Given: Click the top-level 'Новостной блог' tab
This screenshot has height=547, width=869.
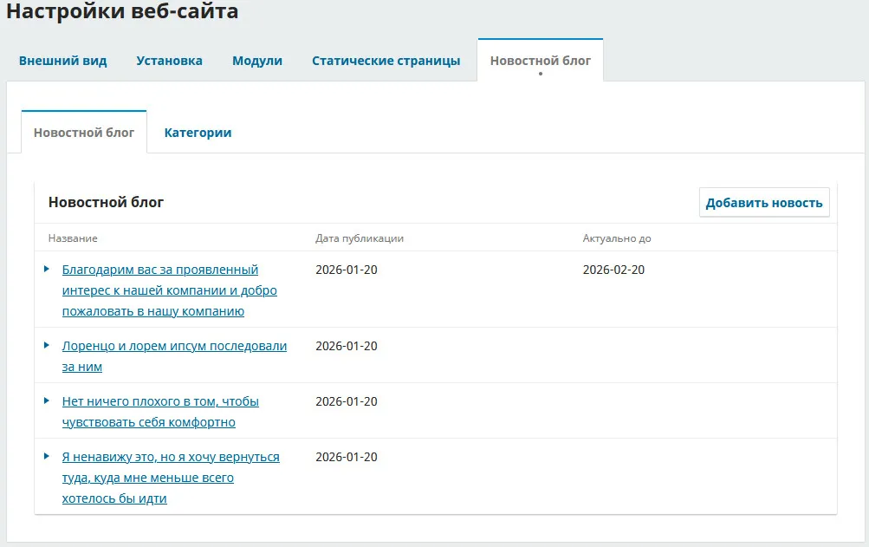Looking at the screenshot, I should click(540, 61).
